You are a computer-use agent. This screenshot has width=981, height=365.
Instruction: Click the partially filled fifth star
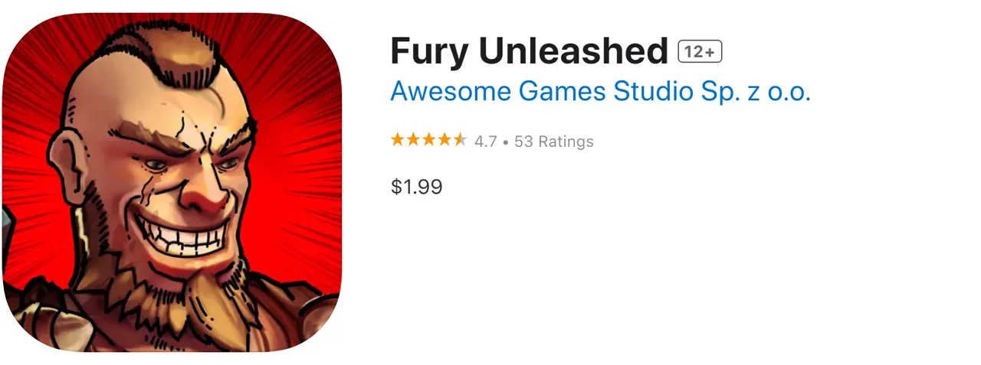tap(460, 140)
